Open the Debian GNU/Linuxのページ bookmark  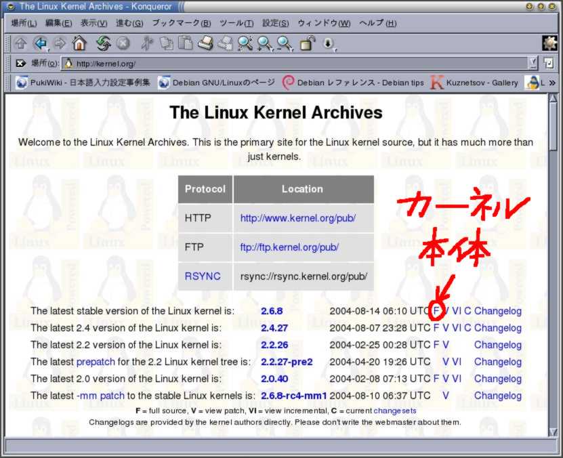point(217,83)
